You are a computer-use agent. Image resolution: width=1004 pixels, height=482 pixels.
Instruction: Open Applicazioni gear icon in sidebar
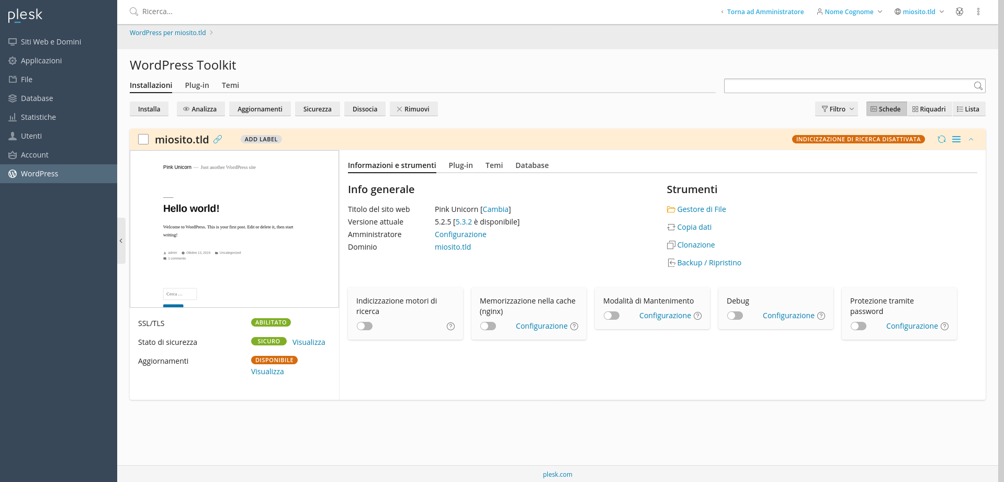tap(13, 61)
